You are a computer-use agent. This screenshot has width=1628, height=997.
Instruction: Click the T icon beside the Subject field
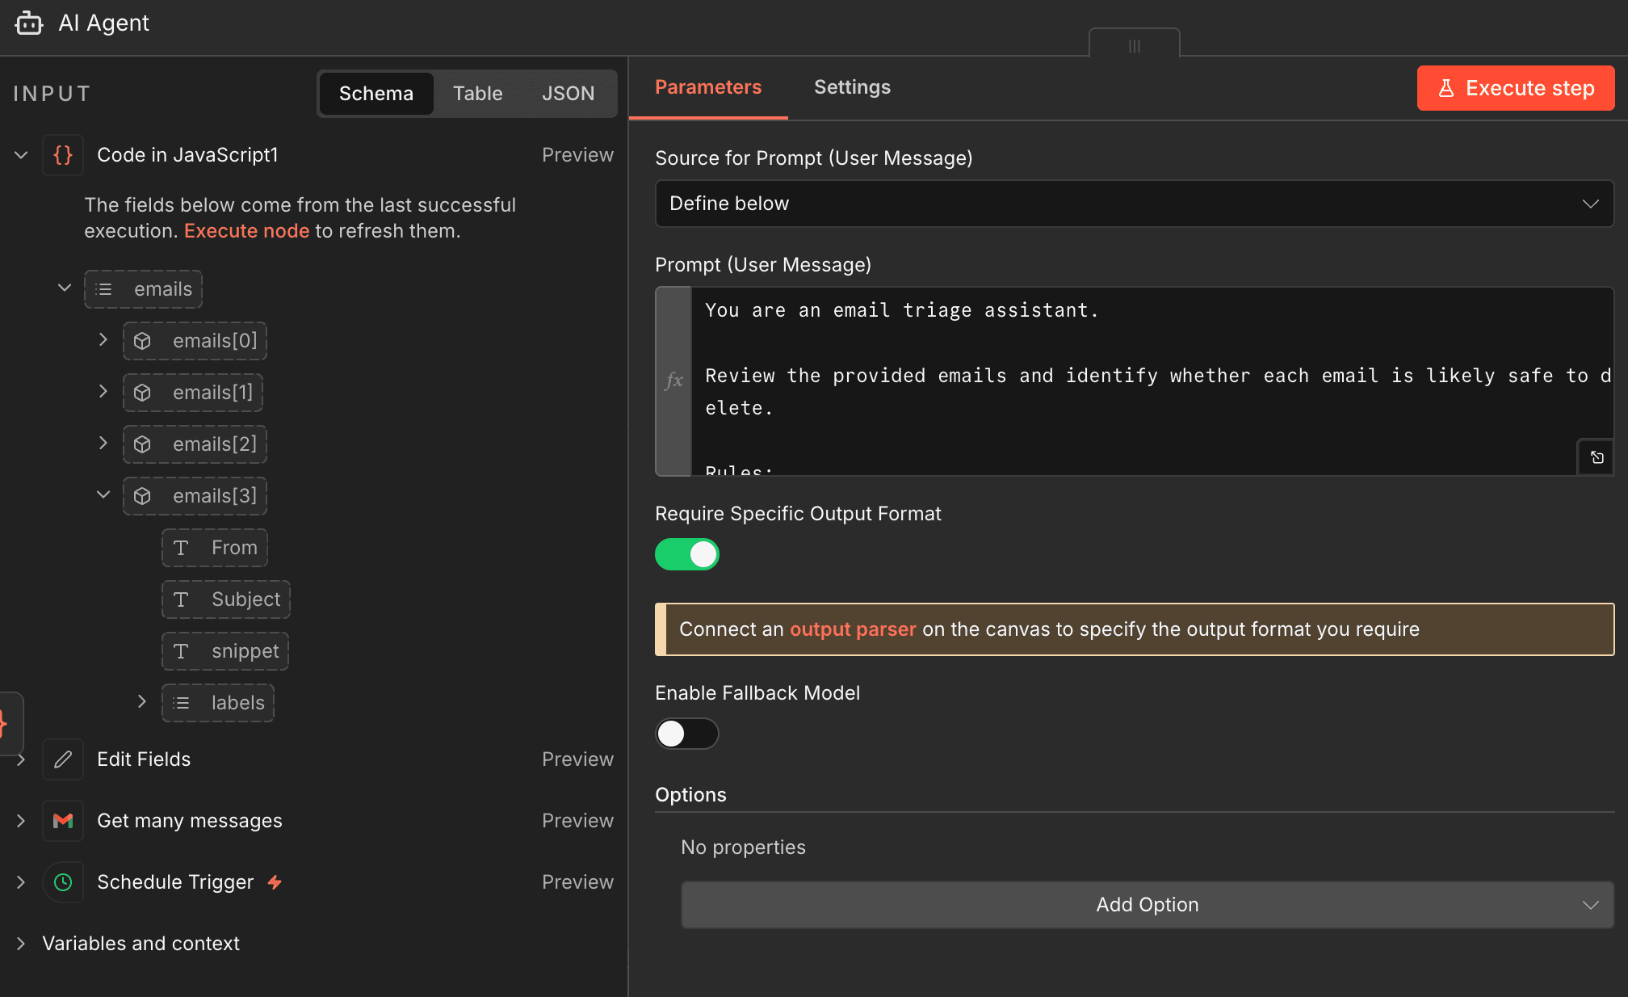(182, 599)
